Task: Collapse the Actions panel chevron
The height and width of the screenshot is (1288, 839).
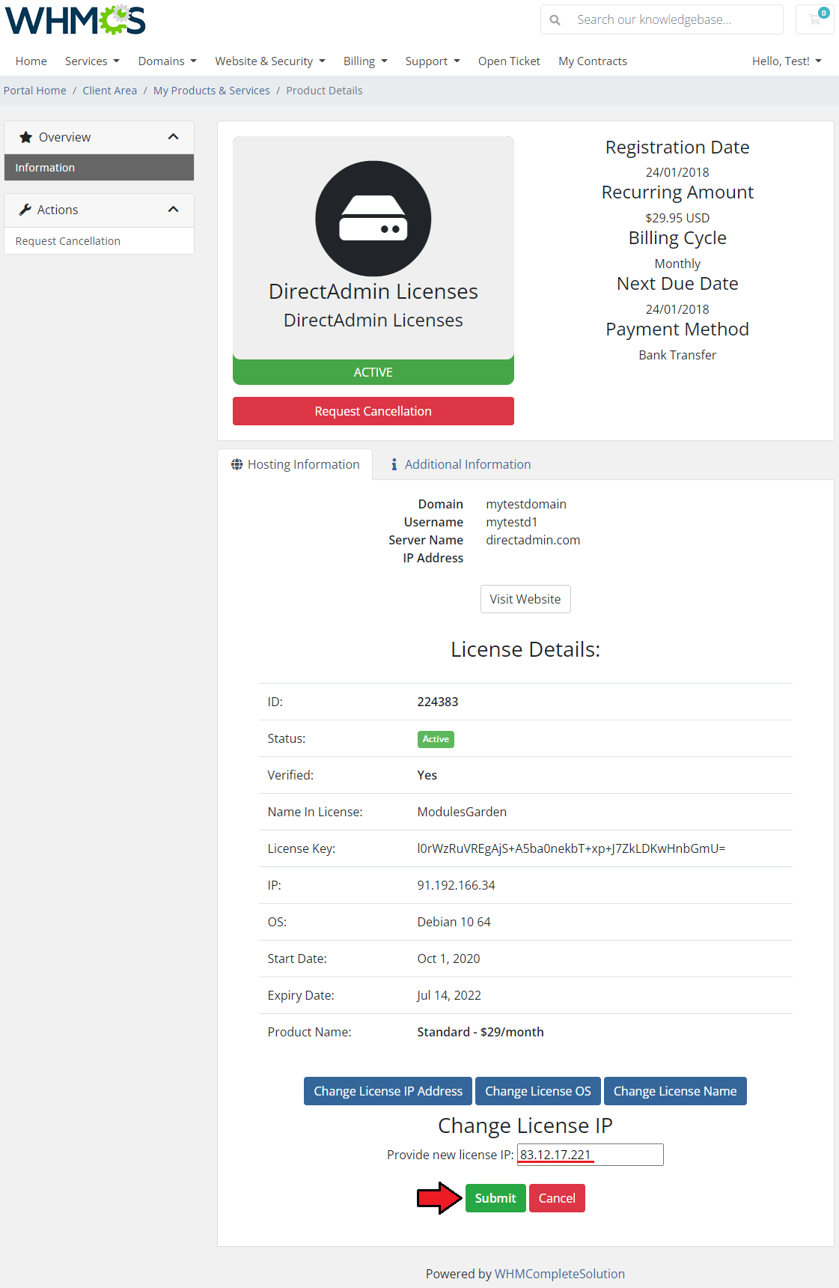Action: pos(174,210)
